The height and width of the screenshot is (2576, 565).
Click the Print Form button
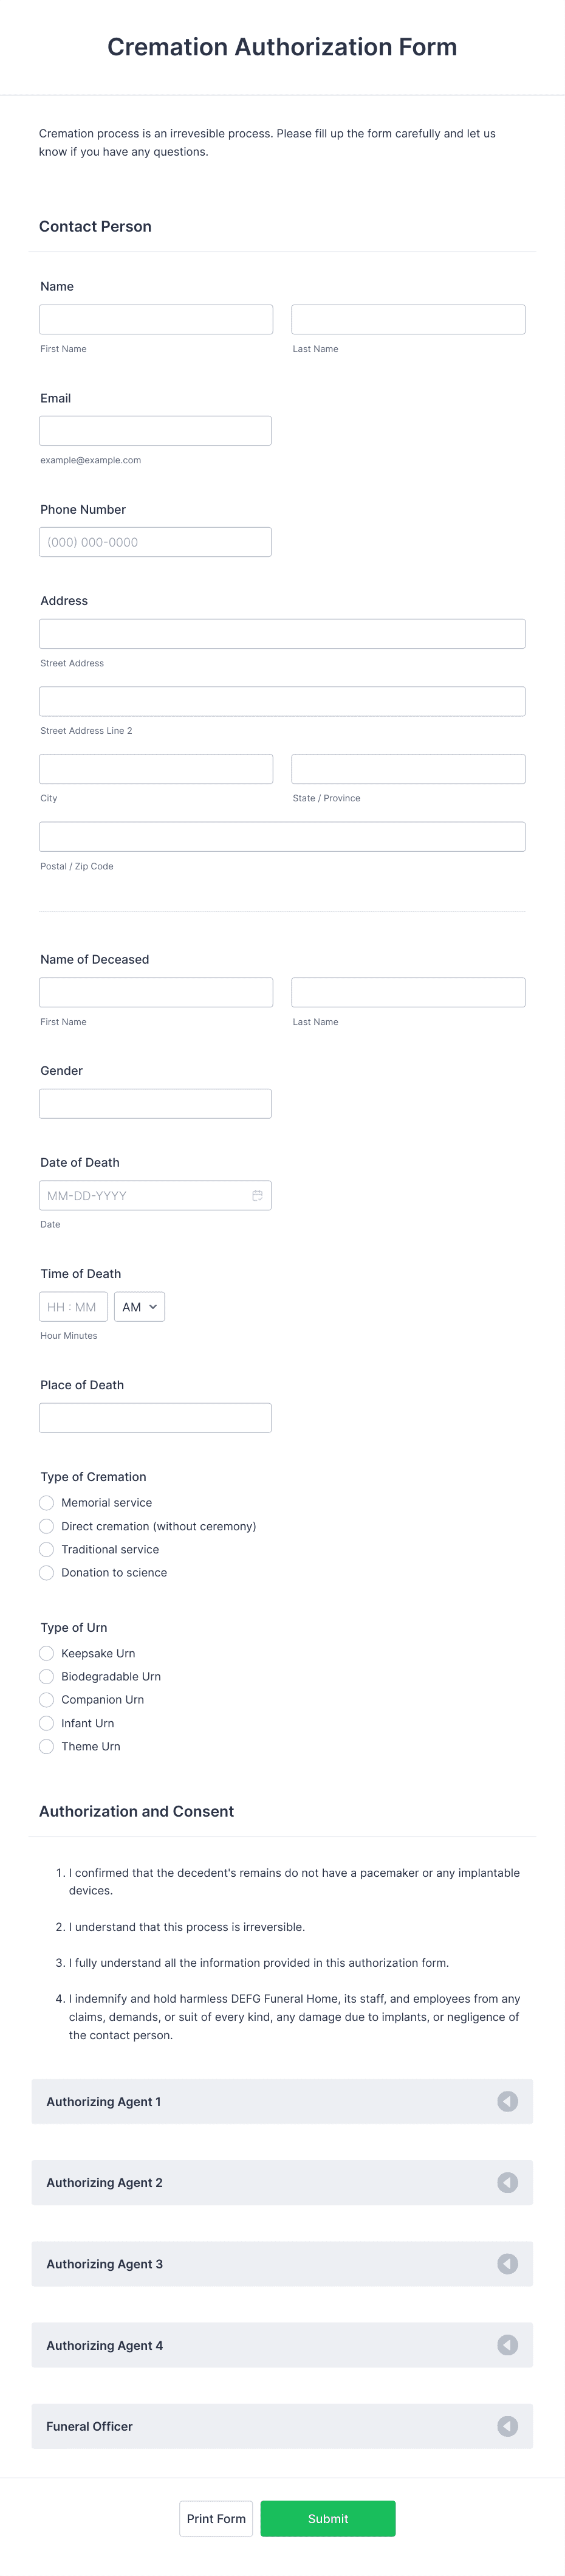(216, 2518)
